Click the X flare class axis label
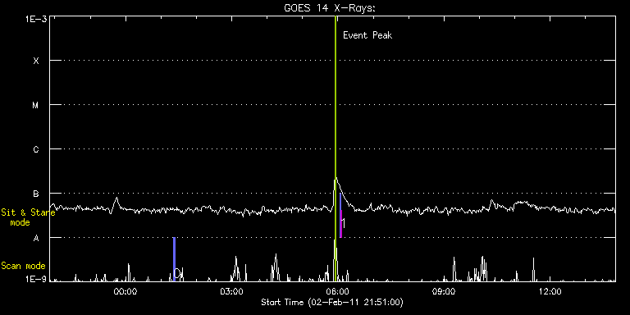This screenshot has height=315, width=630. click(x=36, y=61)
